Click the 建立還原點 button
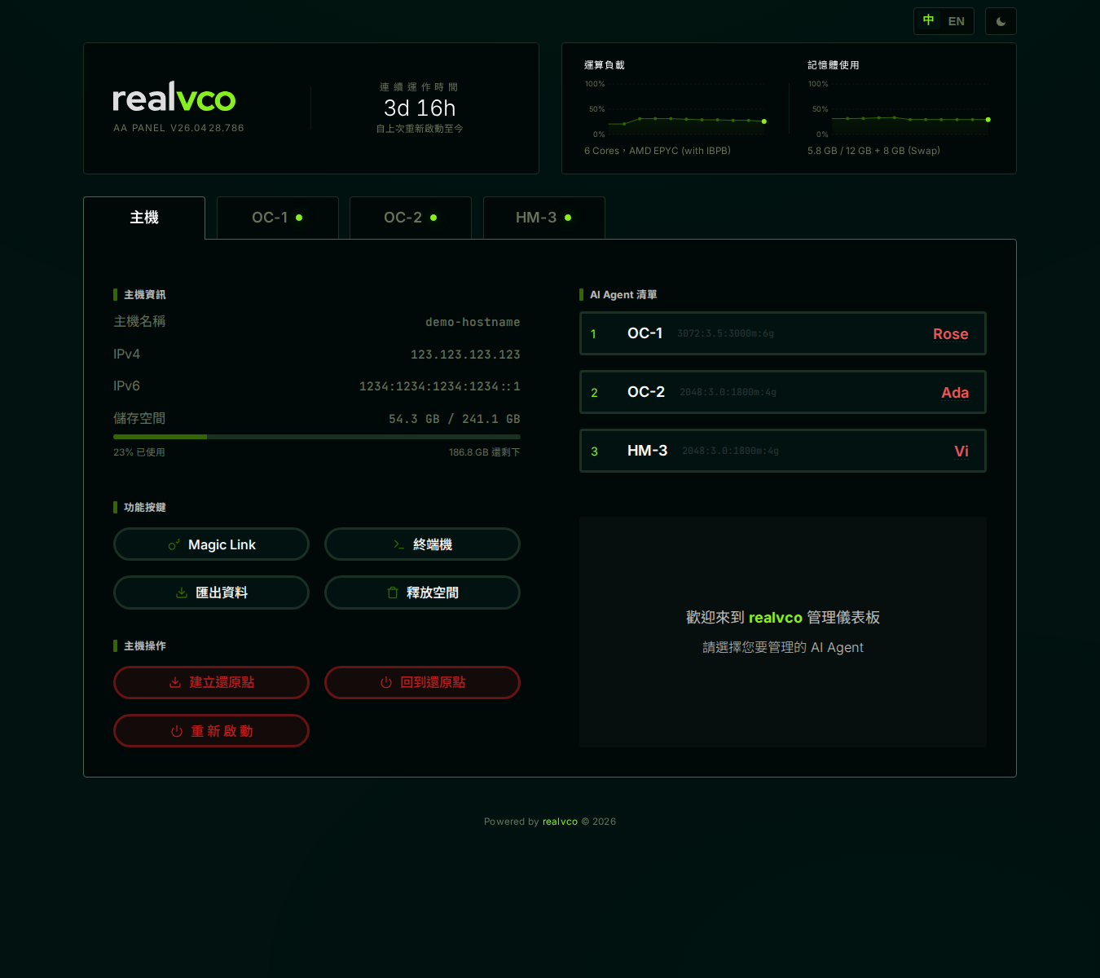The height and width of the screenshot is (978, 1100). click(x=211, y=682)
